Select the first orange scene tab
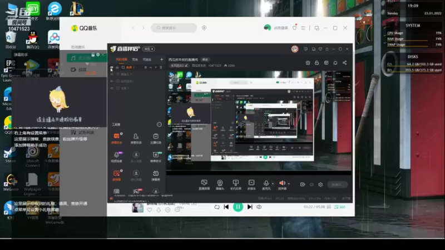Screen dimensions: 445x250 coord(121,59)
